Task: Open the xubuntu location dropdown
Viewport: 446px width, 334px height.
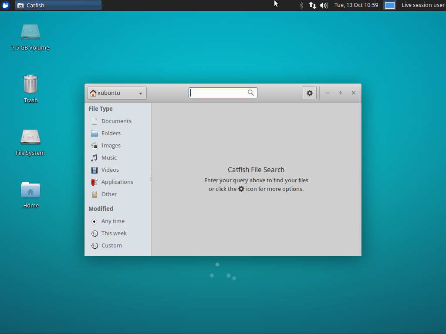Action: (116, 93)
